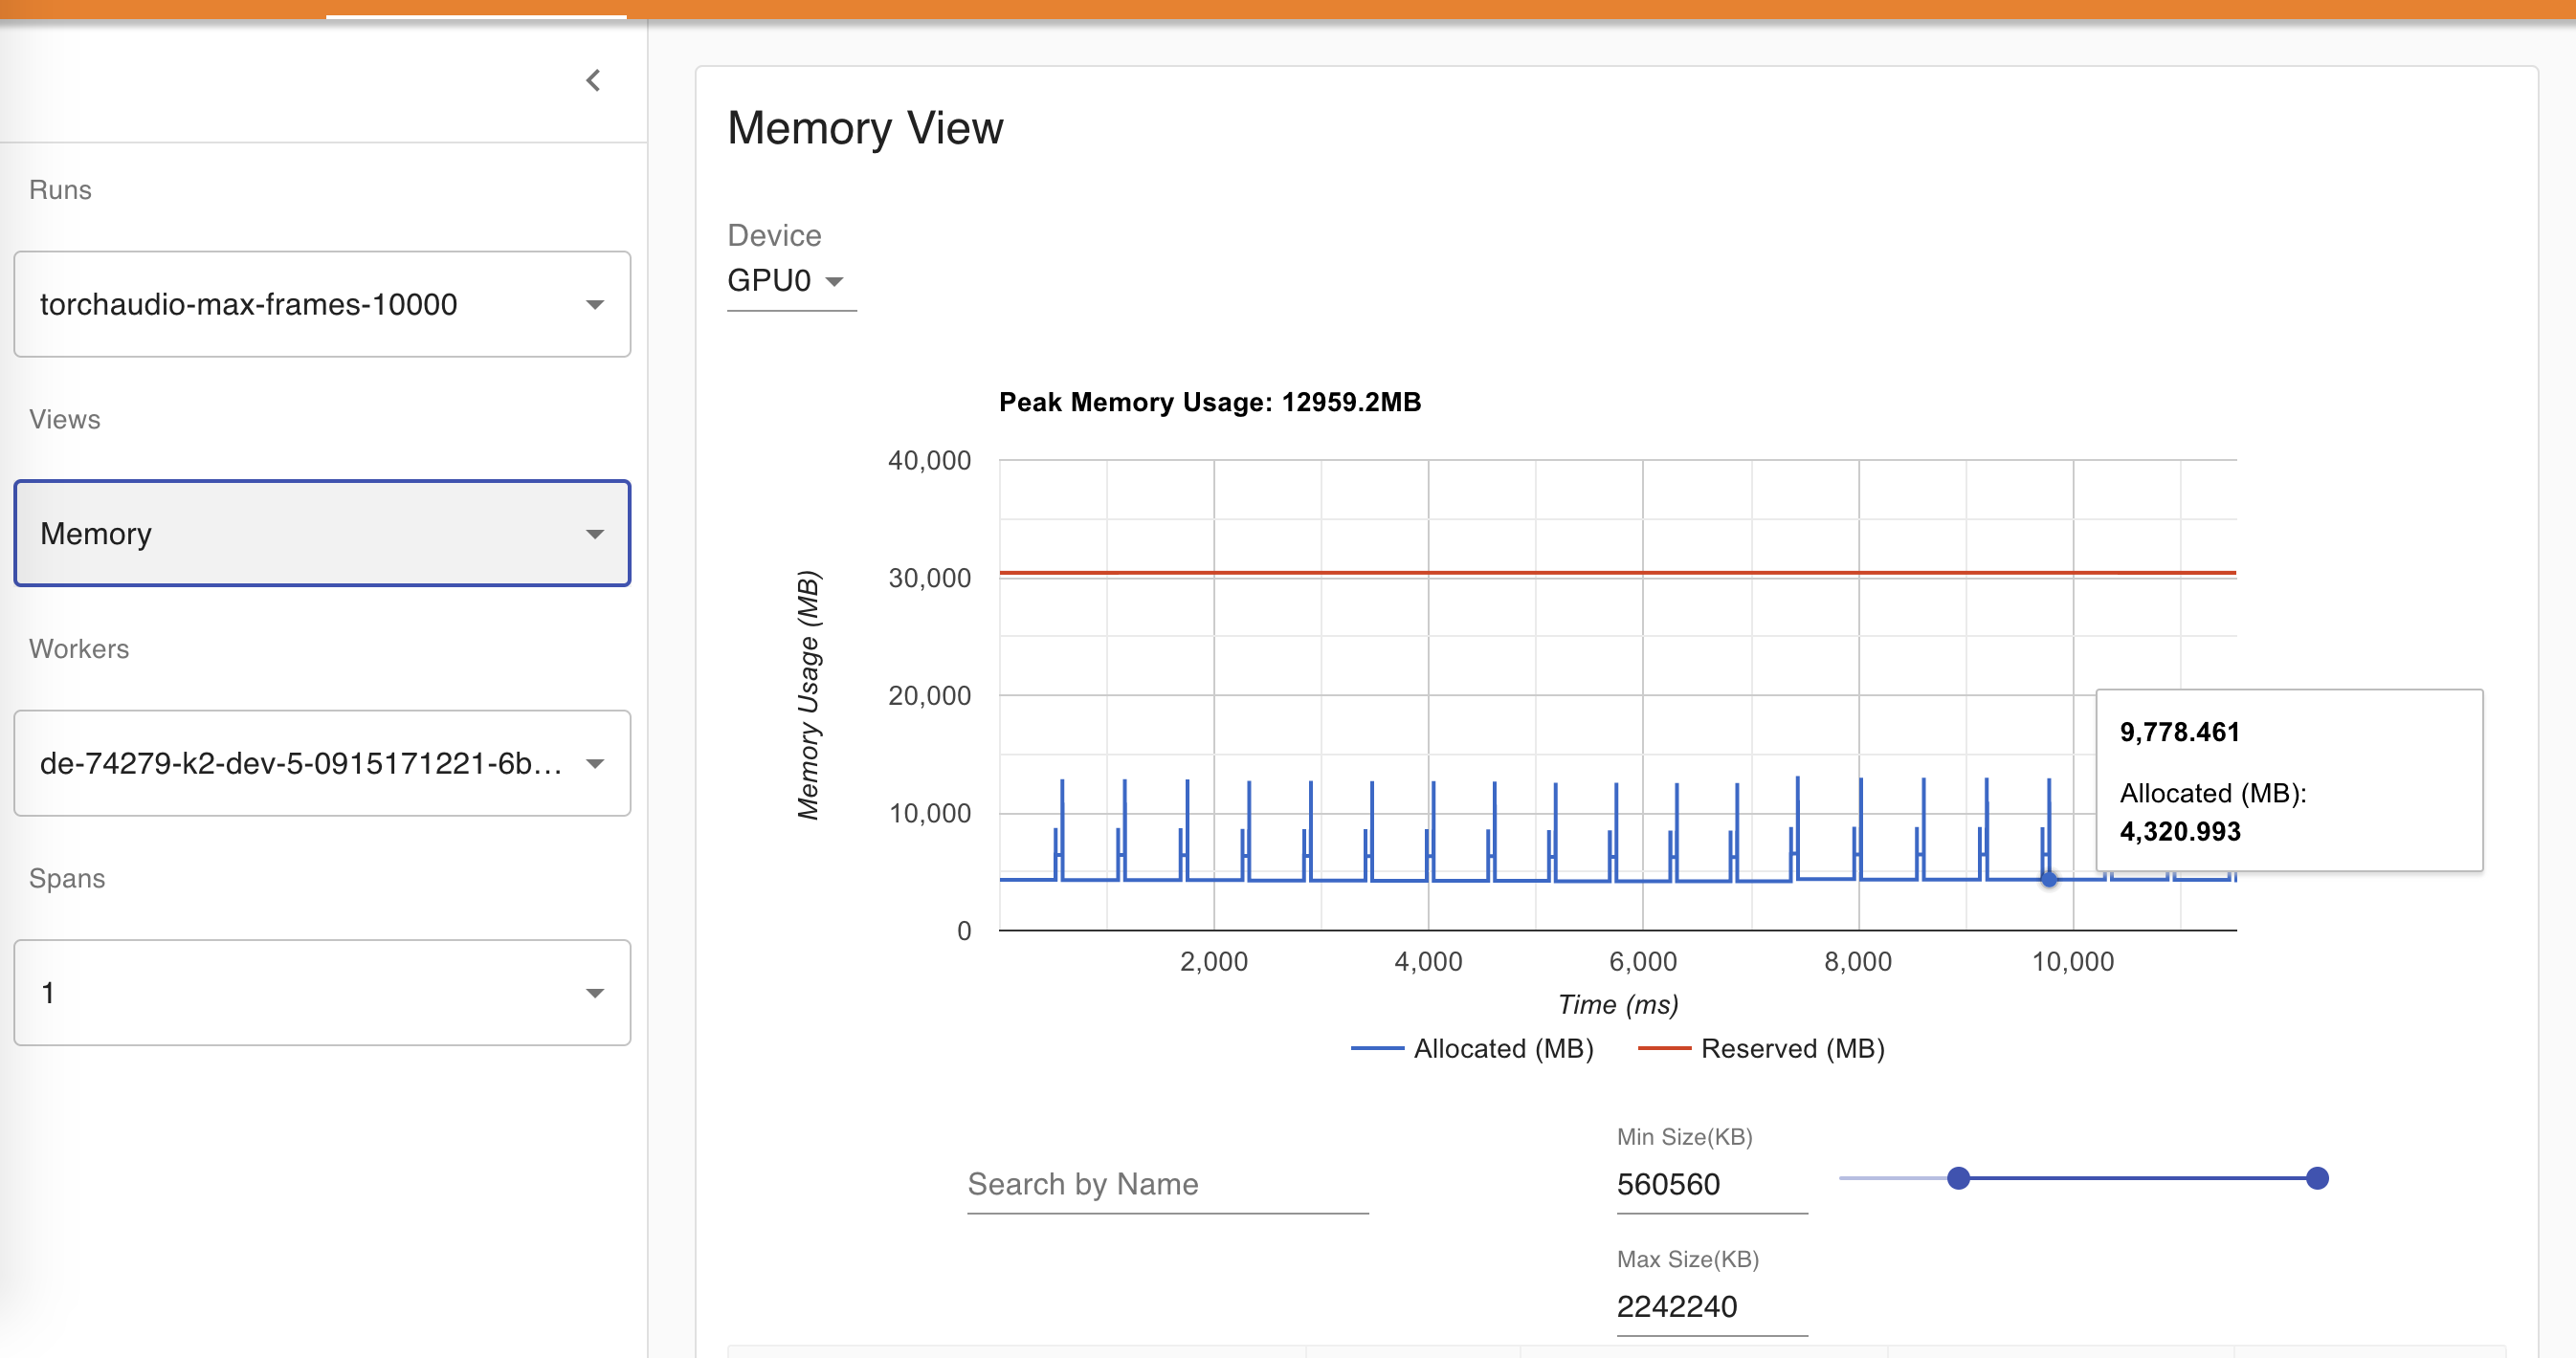
Task: Open the Views Memory dropdown
Action: pos(300,534)
